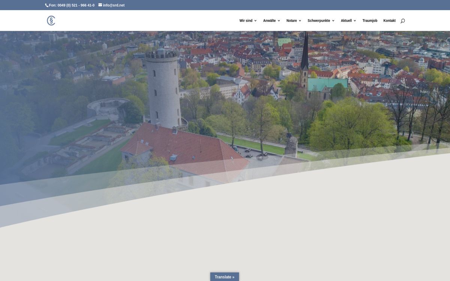Screen dimensions: 450x281
Task: Open the info@srd.net email link
Action: 114,5
